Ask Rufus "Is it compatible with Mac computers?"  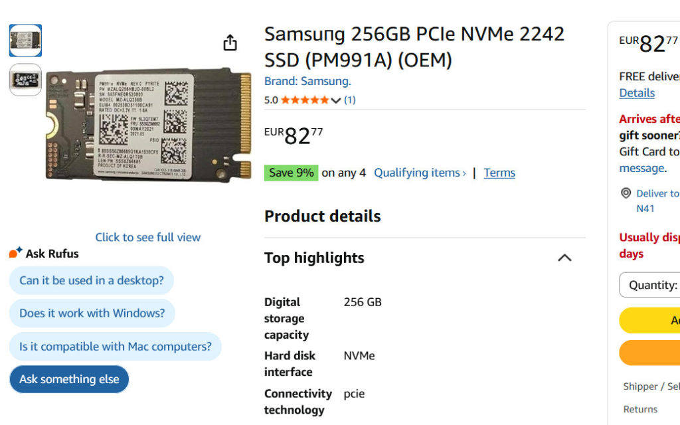(x=116, y=346)
